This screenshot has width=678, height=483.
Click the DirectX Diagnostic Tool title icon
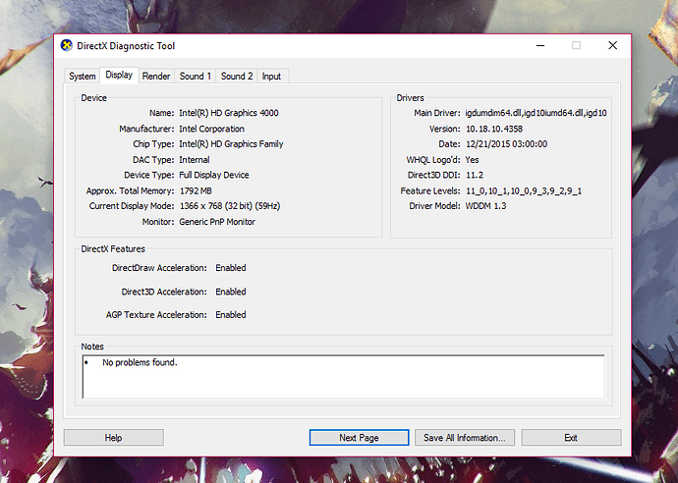tap(67, 45)
